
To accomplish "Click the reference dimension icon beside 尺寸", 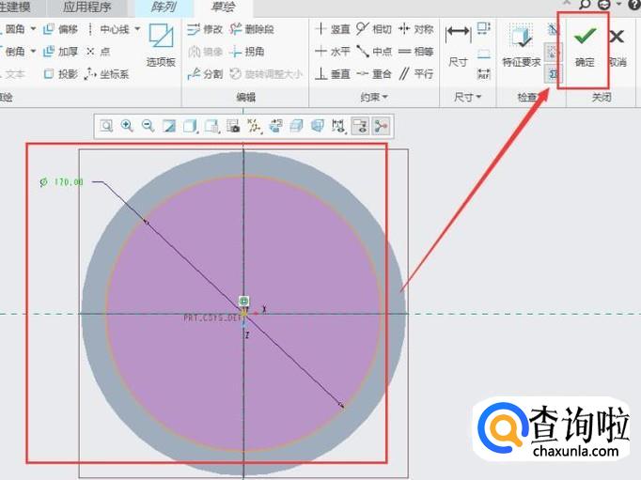I will coord(484,74).
